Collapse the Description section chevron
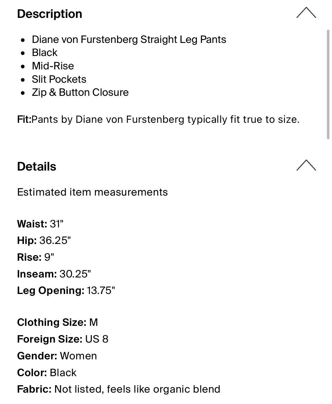Viewport: 332px width, 404px height. [306, 13]
